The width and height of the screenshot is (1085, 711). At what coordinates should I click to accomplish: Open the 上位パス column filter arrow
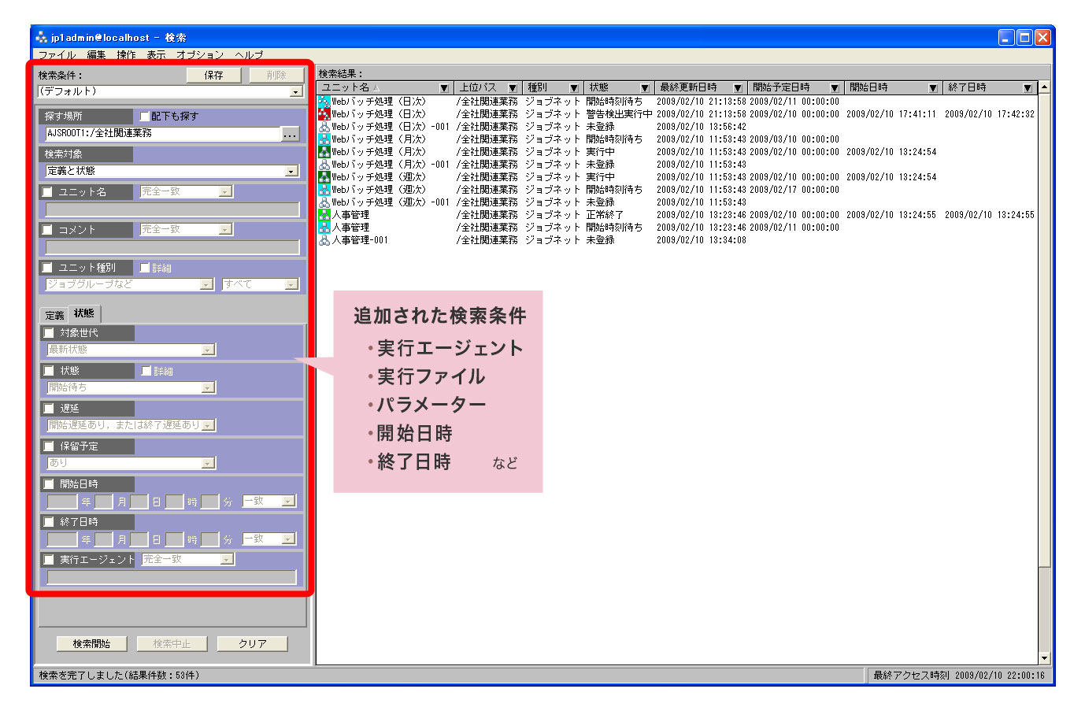(x=513, y=87)
